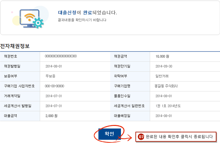Viewport: 220px width, 143px height.
Task: Select the 홍길동 주식회사 company name
Action: pyautogui.click(x=166, y=86)
